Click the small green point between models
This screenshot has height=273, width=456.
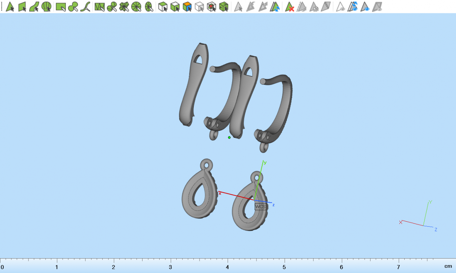pos(229,137)
